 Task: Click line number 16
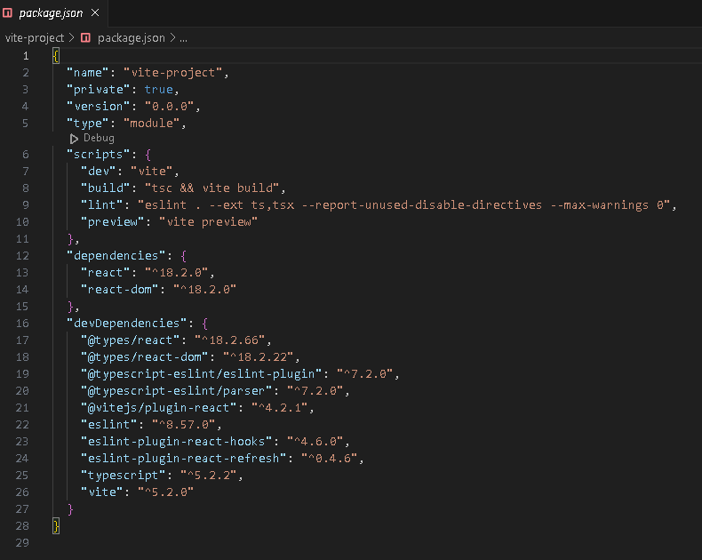[x=22, y=324]
